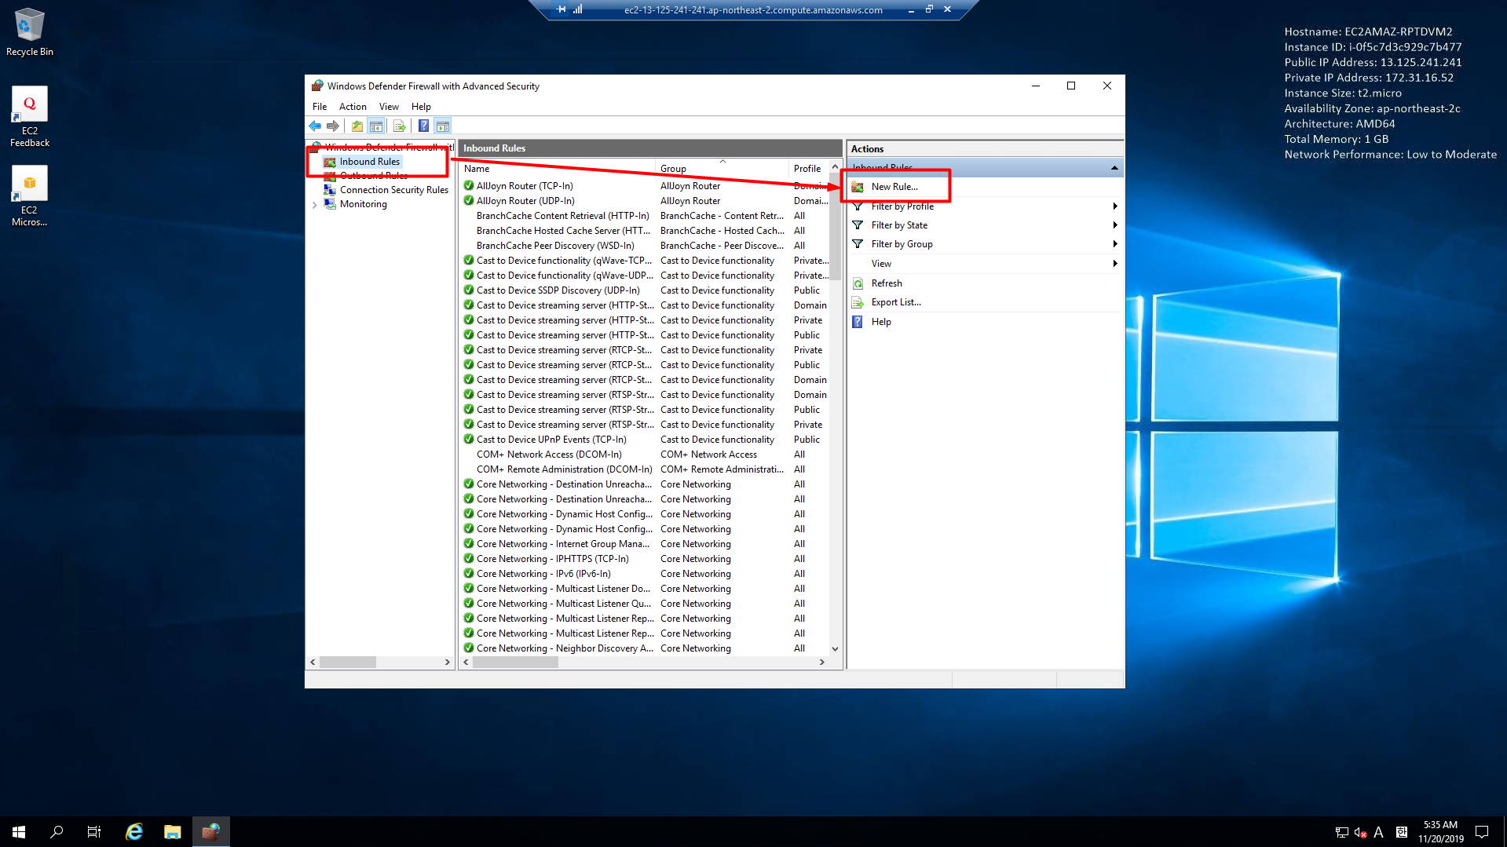Viewport: 1507px width, 847px height.
Task: Open the Action Center notification icon
Action: [x=1482, y=832]
